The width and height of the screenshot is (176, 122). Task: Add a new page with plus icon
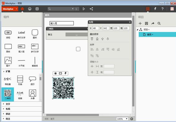click(x=140, y=23)
